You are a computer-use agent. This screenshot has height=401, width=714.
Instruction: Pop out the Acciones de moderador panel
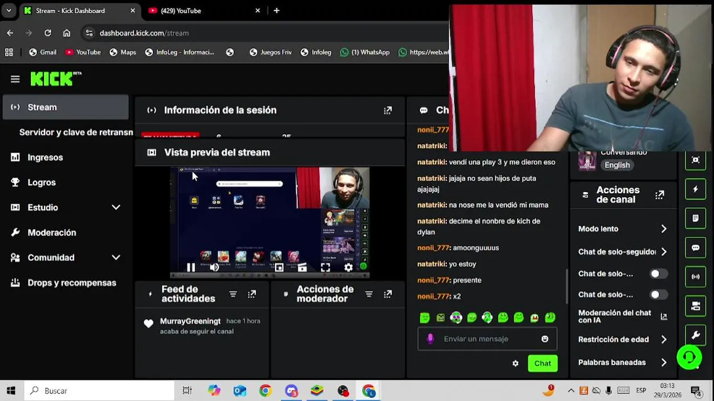point(388,294)
